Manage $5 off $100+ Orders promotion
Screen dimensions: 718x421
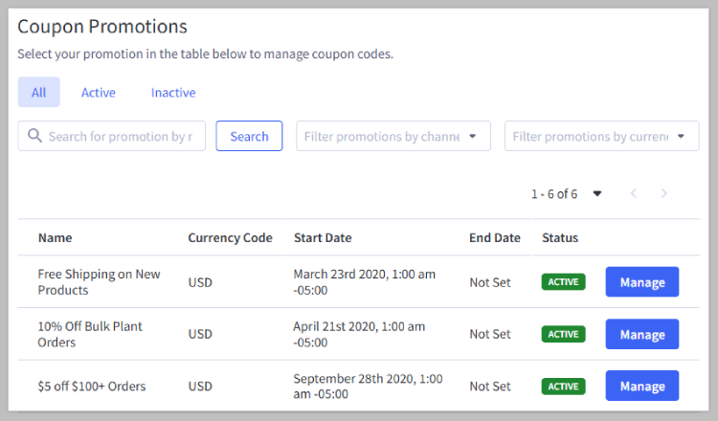(642, 386)
